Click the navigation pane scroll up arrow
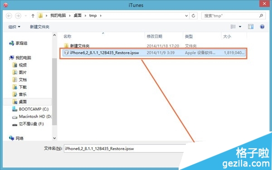 [54, 35]
